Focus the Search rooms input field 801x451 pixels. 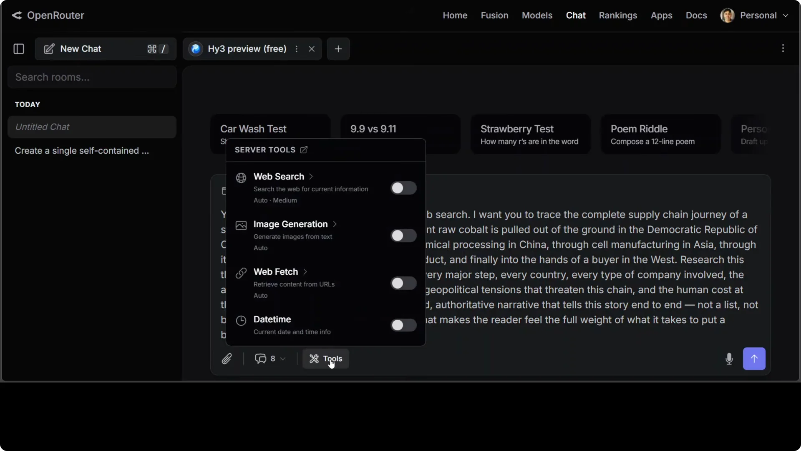click(92, 77)
